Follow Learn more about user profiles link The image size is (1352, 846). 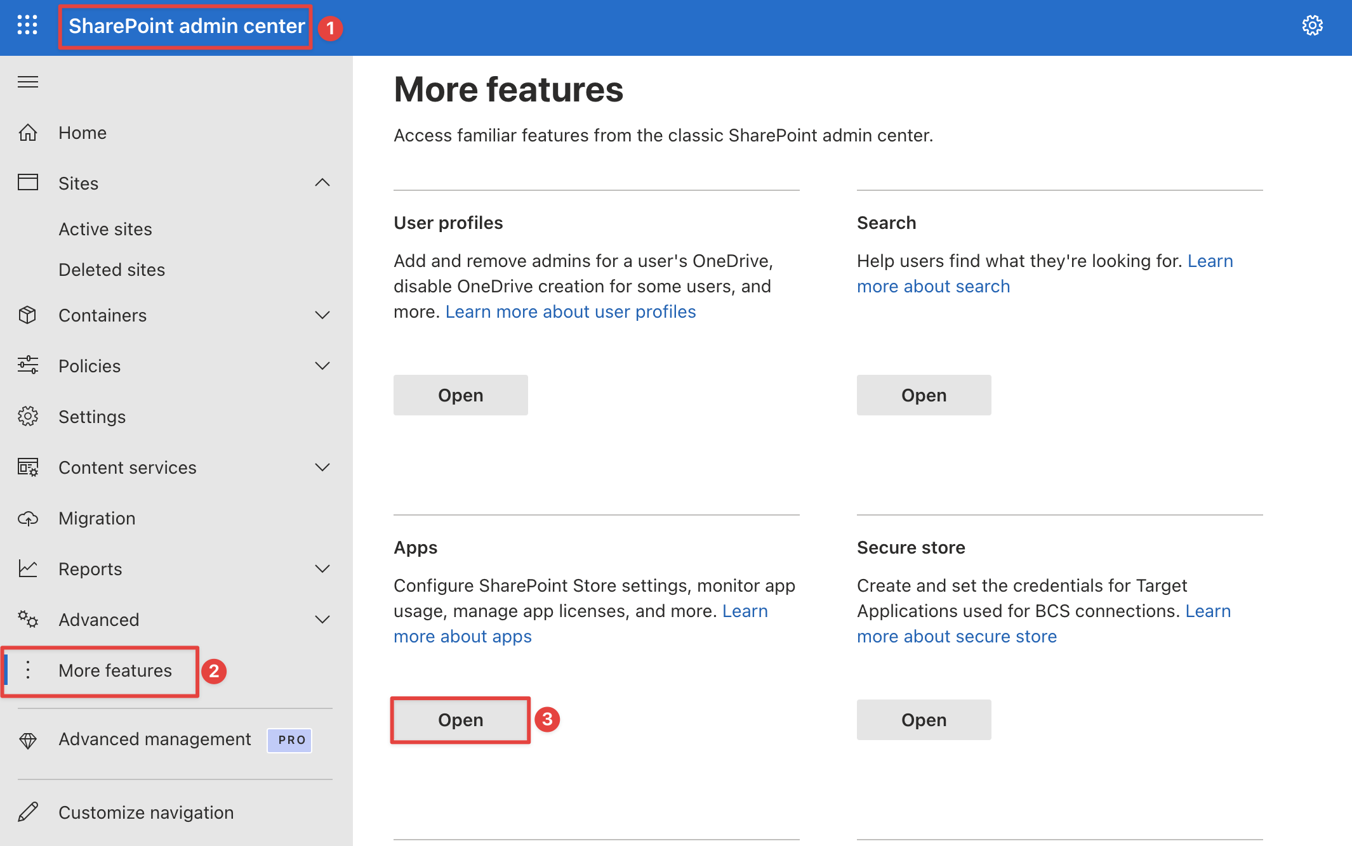coord(571,312)
